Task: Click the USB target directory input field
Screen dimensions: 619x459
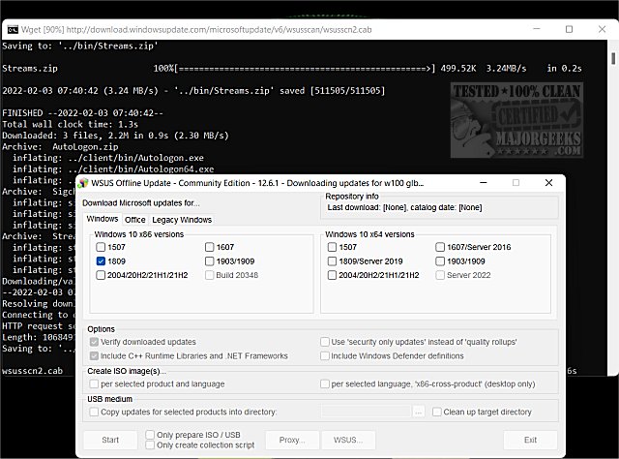Action: [366, 412]
